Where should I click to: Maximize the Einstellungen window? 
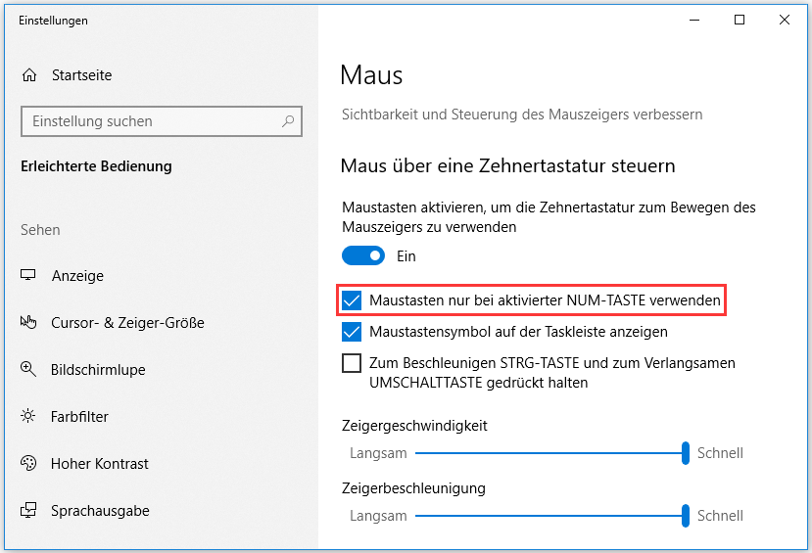740,21
